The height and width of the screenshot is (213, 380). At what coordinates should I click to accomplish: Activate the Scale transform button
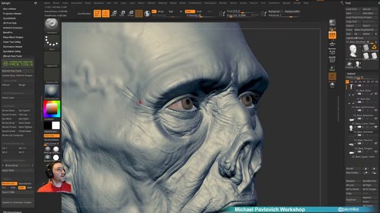(122, 14)
